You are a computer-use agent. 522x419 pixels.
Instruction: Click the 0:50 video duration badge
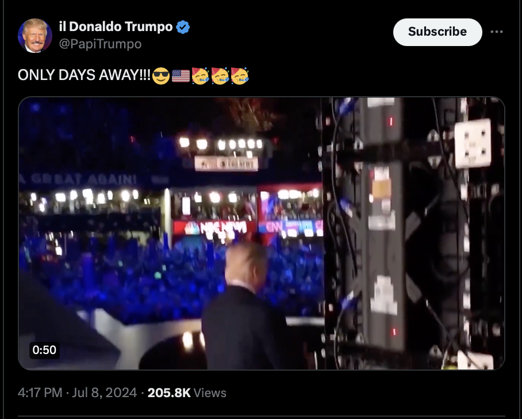44,350
